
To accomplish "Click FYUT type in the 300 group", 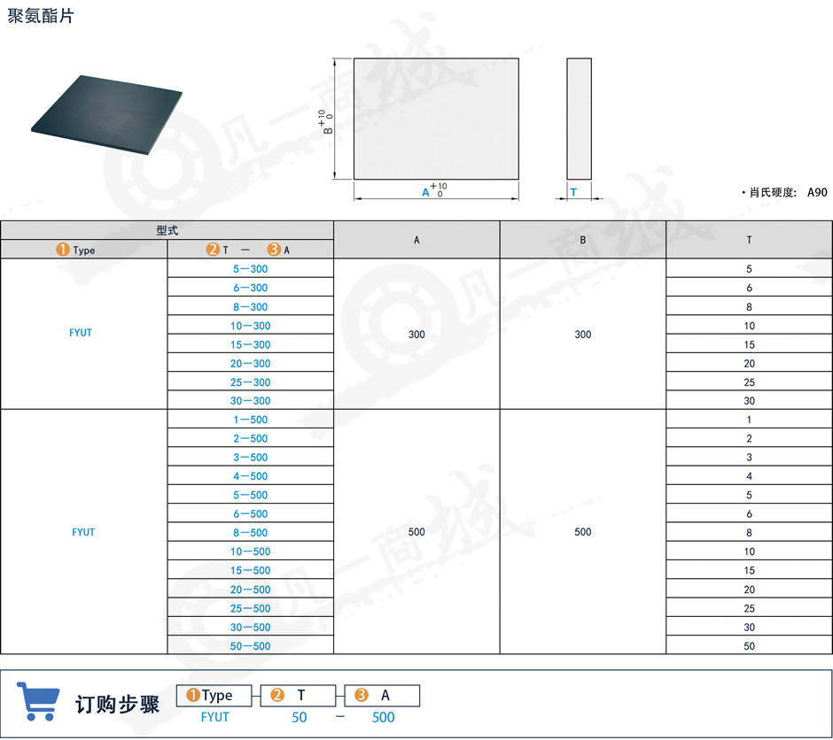I will [x=81, y=333].
